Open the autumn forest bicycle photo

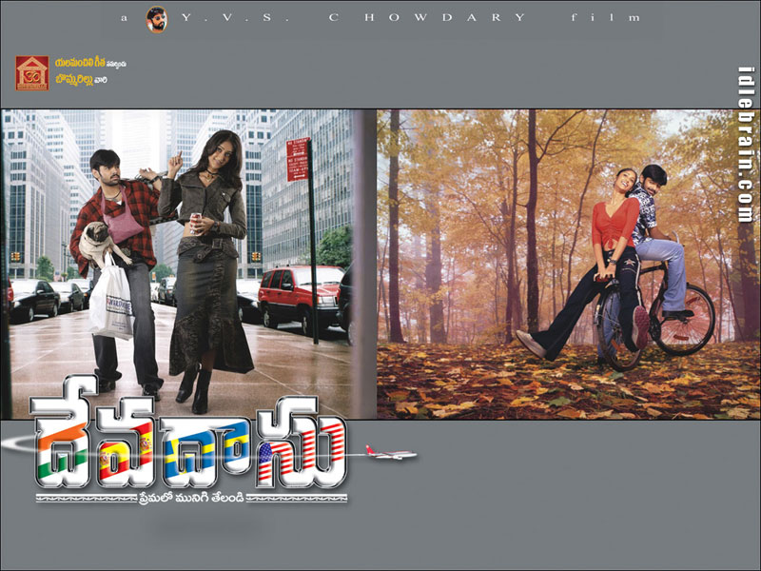point(568,265)
